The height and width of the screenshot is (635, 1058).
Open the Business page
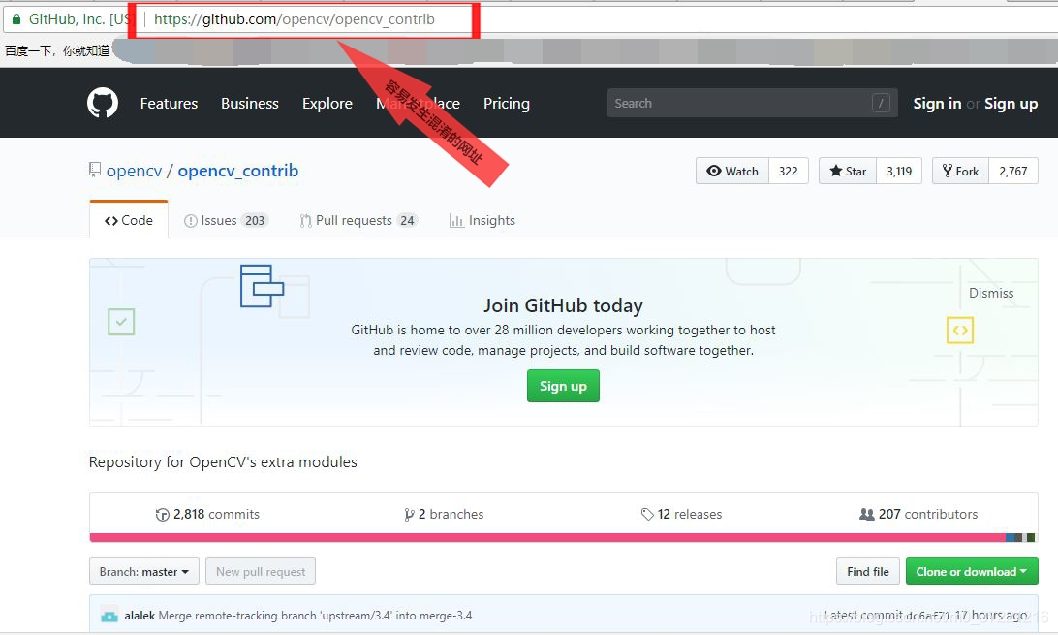coord(250,103)
